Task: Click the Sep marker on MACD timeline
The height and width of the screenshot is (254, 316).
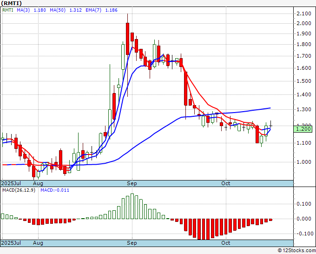Action: (132, 243)
